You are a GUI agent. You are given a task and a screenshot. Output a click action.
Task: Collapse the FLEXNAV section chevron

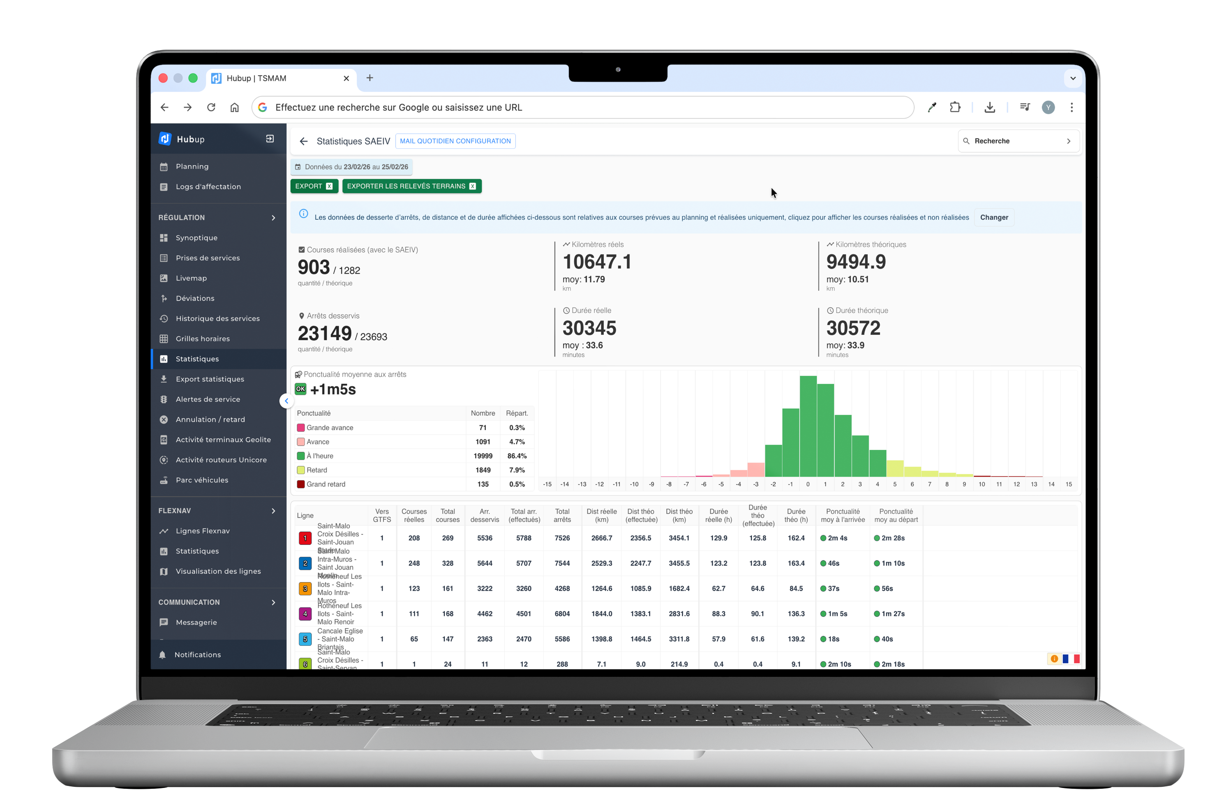273,511
